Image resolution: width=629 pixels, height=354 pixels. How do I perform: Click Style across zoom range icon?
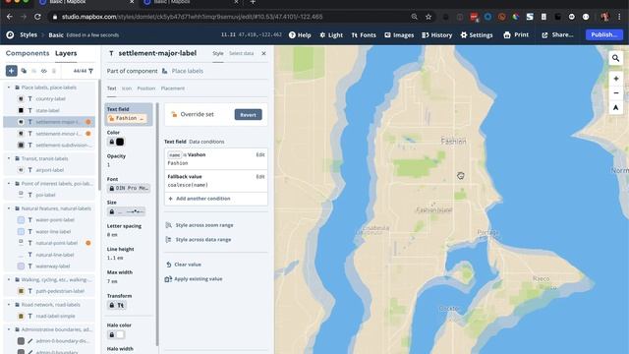(x=169, y=225)
